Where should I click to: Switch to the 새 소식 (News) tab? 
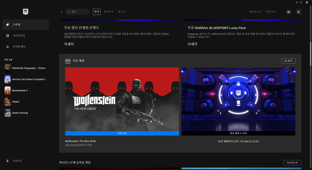(122, 12)
